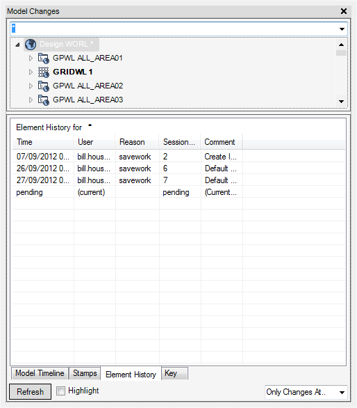This screenshot has height=408, width=357.
Task: Click the tree scrollbar down arrow
Action: tap(342, 102)
